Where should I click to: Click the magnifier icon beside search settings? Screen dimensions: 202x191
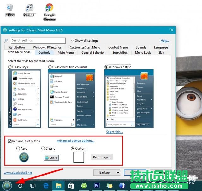[x=6, y=41]
